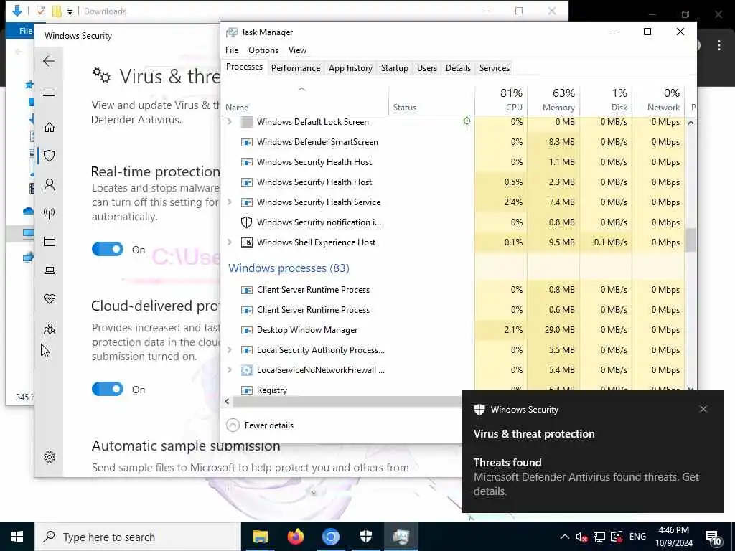This screenshot has height=551, width=735.
Task: Open Windows Security taskbar icon
Action: tap(366, 537)
